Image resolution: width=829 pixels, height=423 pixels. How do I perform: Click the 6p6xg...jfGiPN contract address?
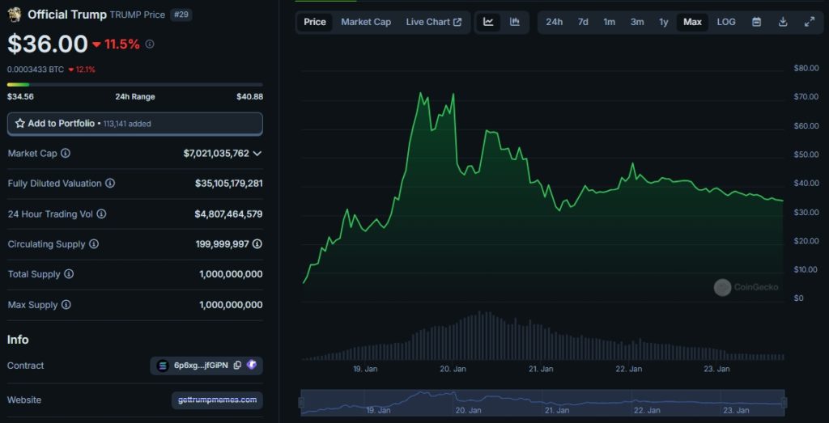[x=201, y=366]
